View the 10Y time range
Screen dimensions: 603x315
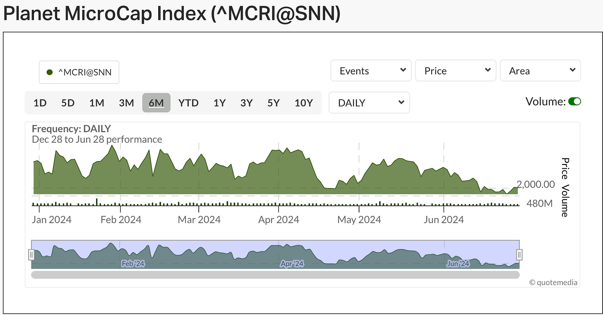[304, 103]
